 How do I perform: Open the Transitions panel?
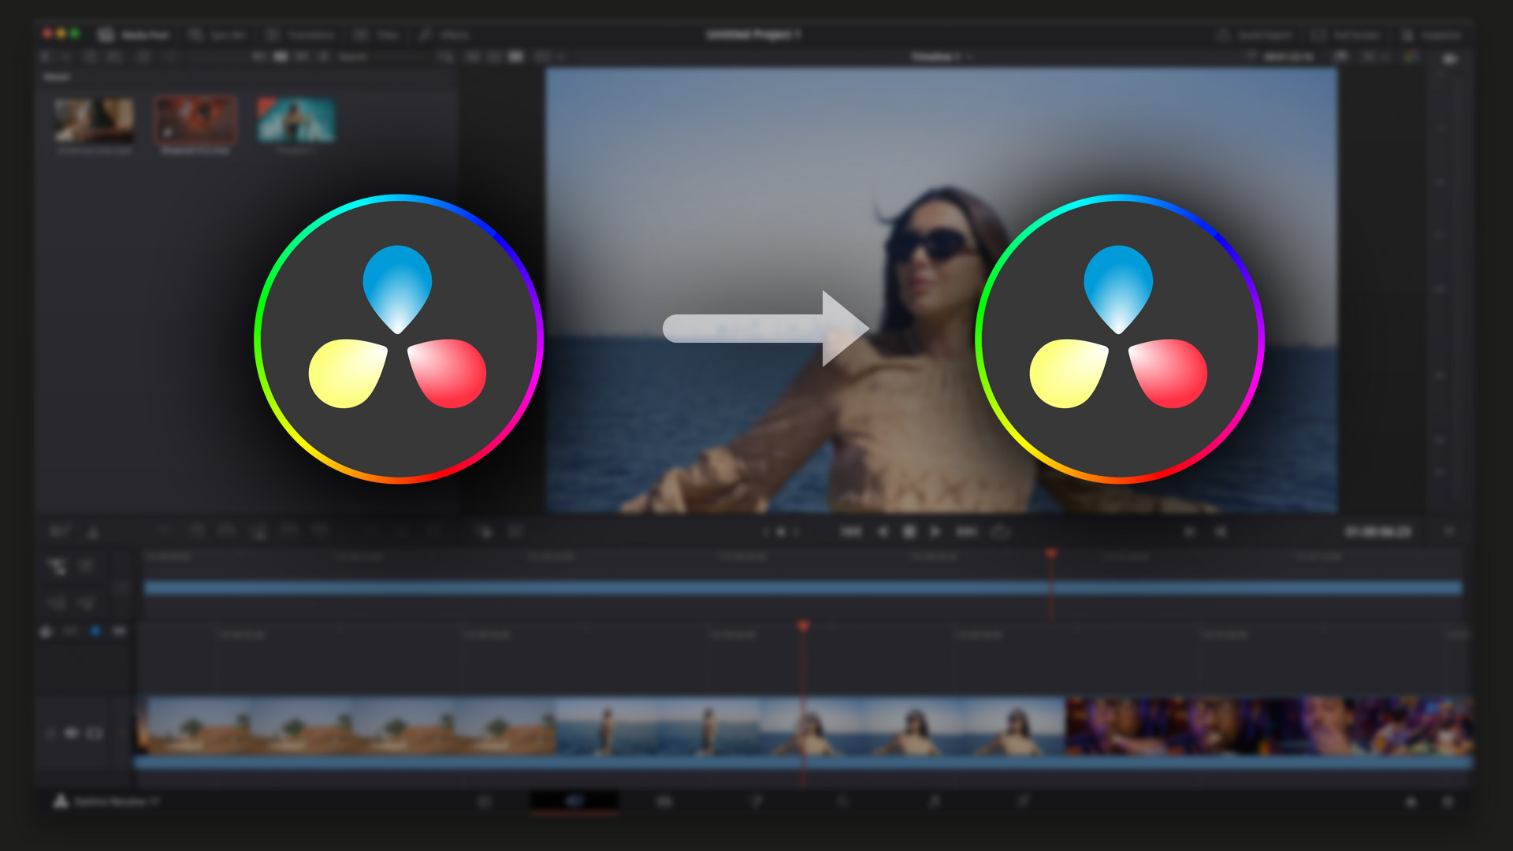click(301, 35)
